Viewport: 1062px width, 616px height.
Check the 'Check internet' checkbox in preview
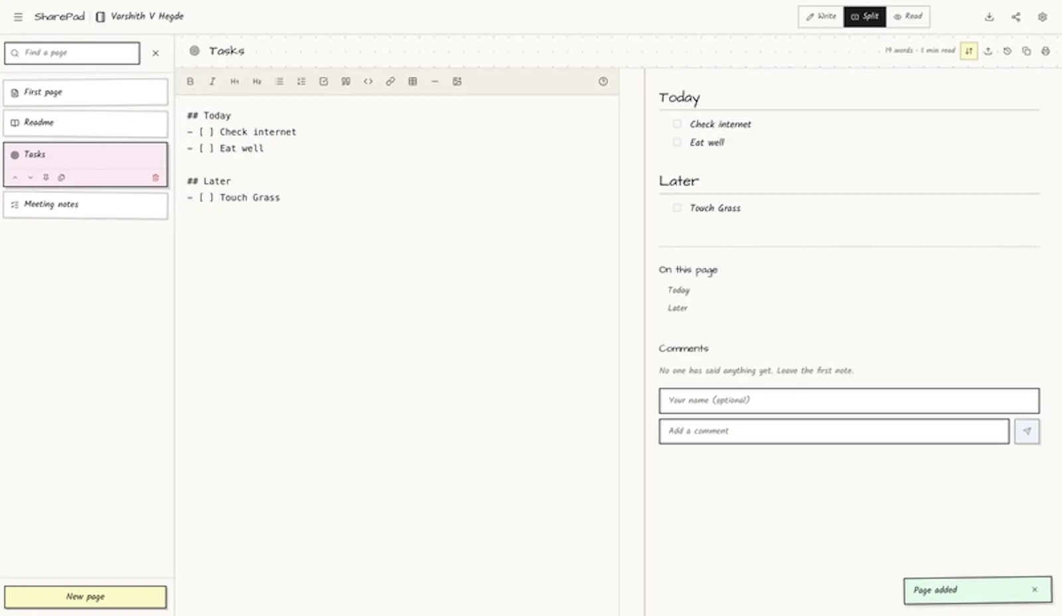click(x=676, y=123)
